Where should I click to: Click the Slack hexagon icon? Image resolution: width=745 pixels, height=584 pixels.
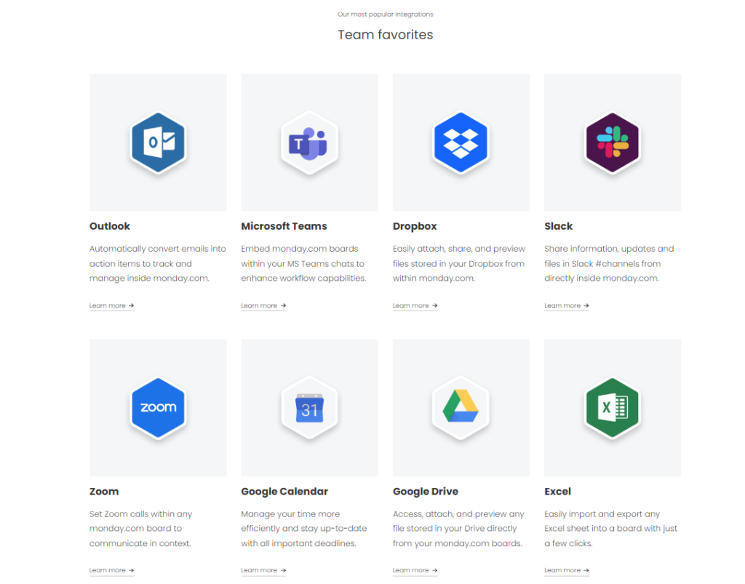(613, 143)
